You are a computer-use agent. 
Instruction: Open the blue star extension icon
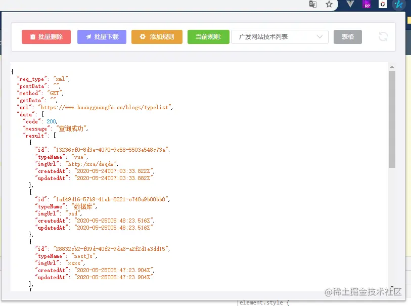click(x=399, y=4)
